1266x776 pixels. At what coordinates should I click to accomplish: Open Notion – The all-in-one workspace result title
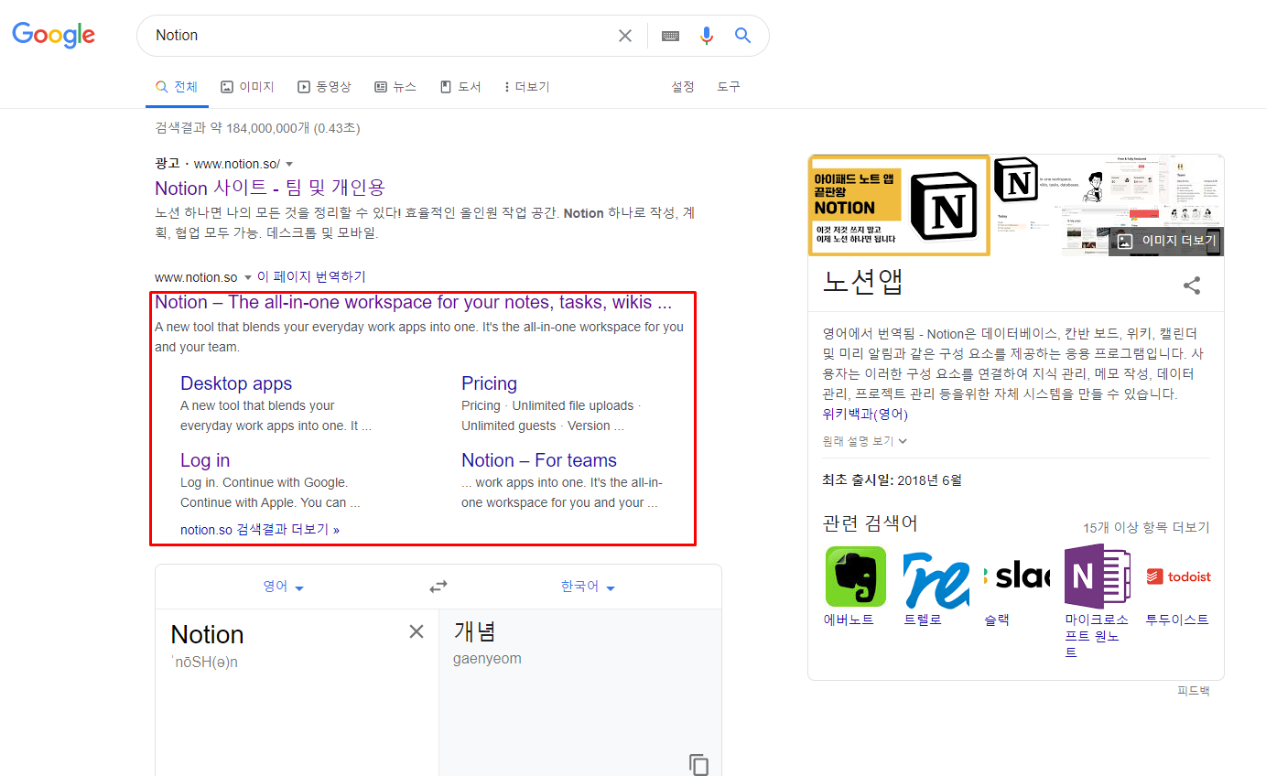click(414, 302)
